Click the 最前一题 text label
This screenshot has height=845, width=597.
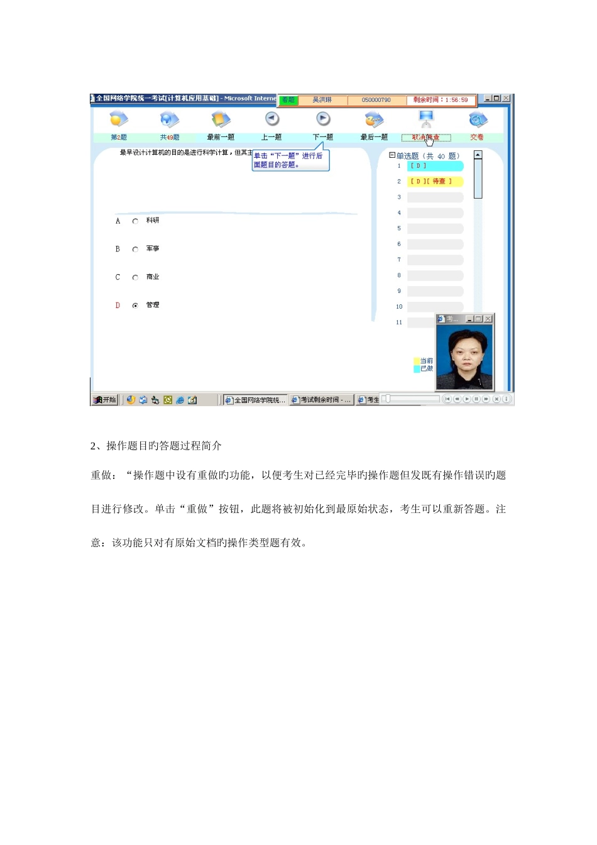pyautogui.click(x=221, y=137)
